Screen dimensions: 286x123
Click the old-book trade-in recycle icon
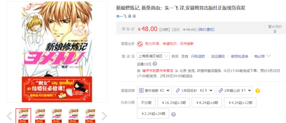click(140, 44)
